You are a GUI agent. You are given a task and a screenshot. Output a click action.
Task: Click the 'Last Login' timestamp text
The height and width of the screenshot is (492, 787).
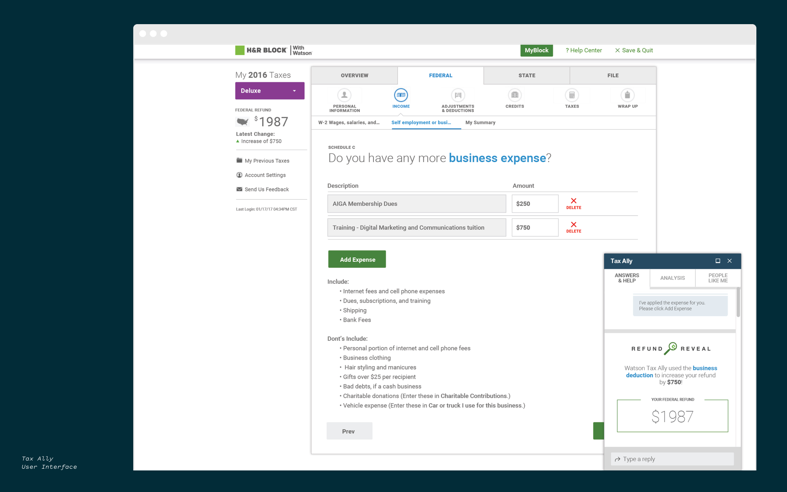point(267,209)
